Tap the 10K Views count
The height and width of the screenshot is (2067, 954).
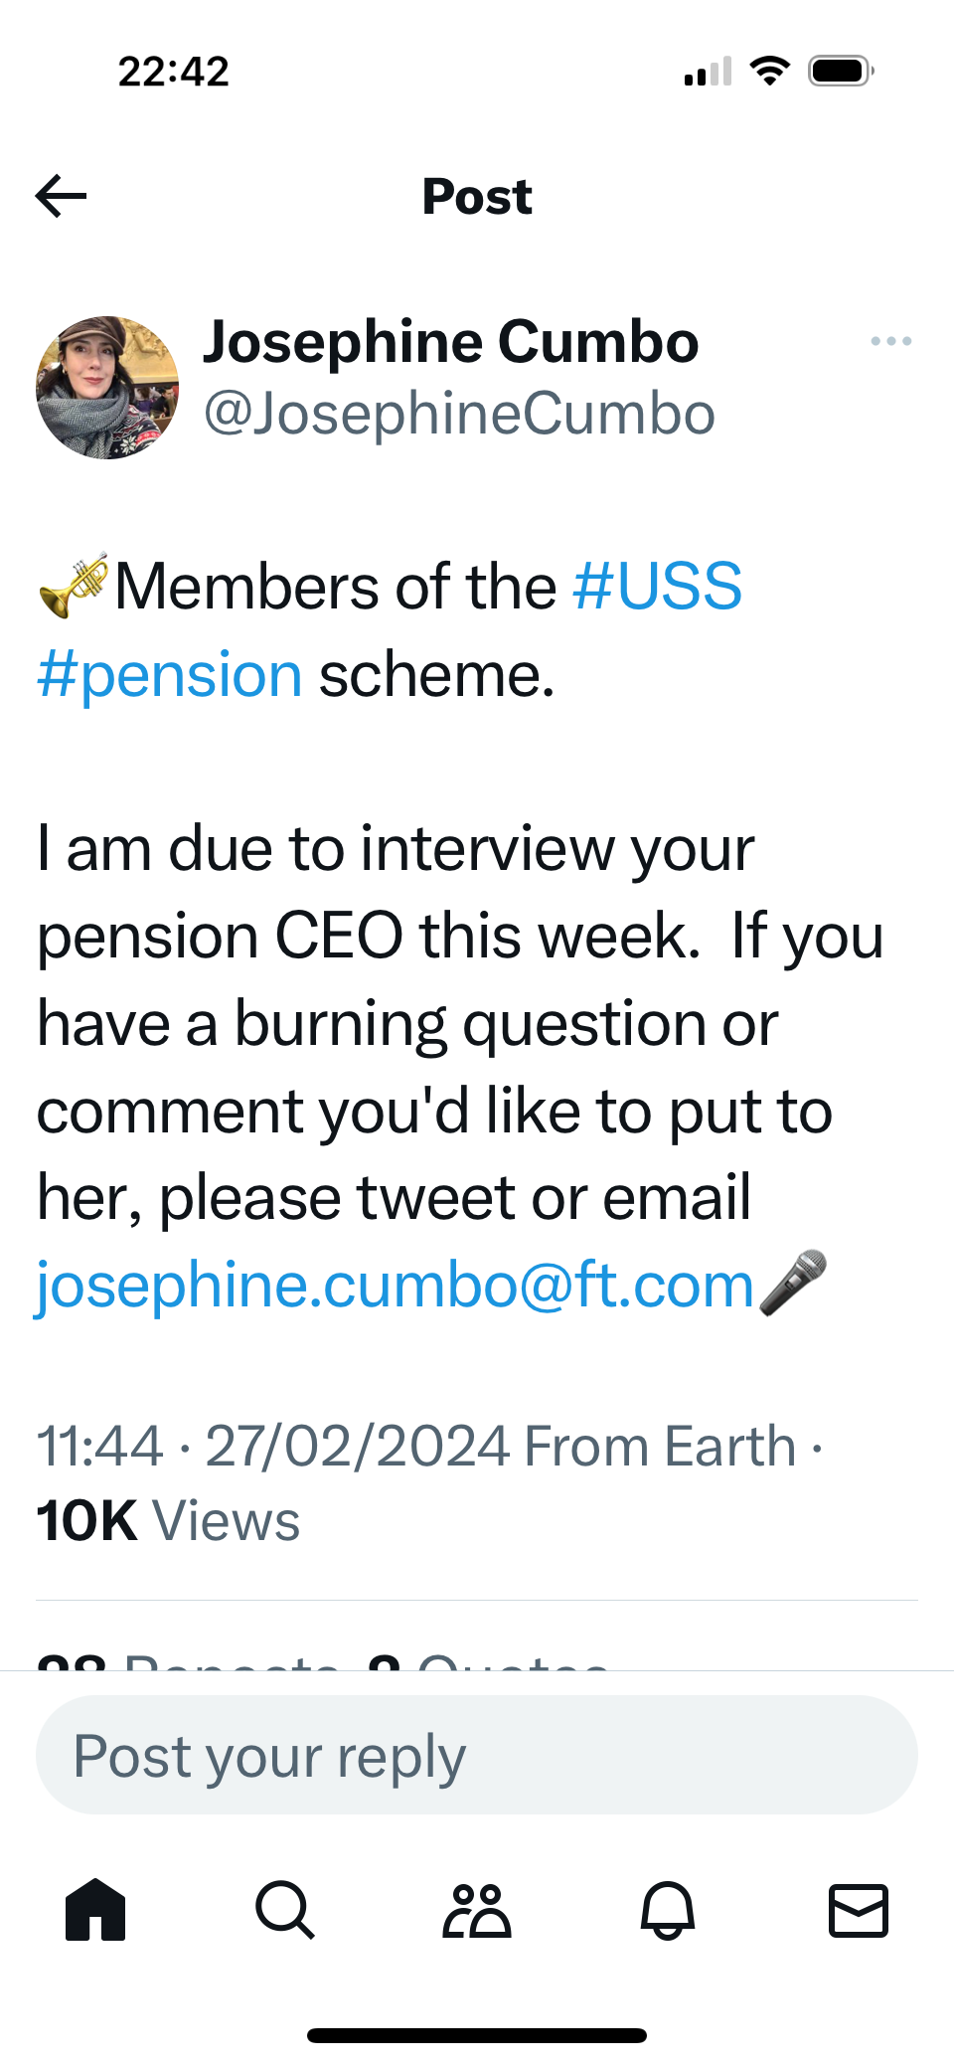tap(168, 1521)
